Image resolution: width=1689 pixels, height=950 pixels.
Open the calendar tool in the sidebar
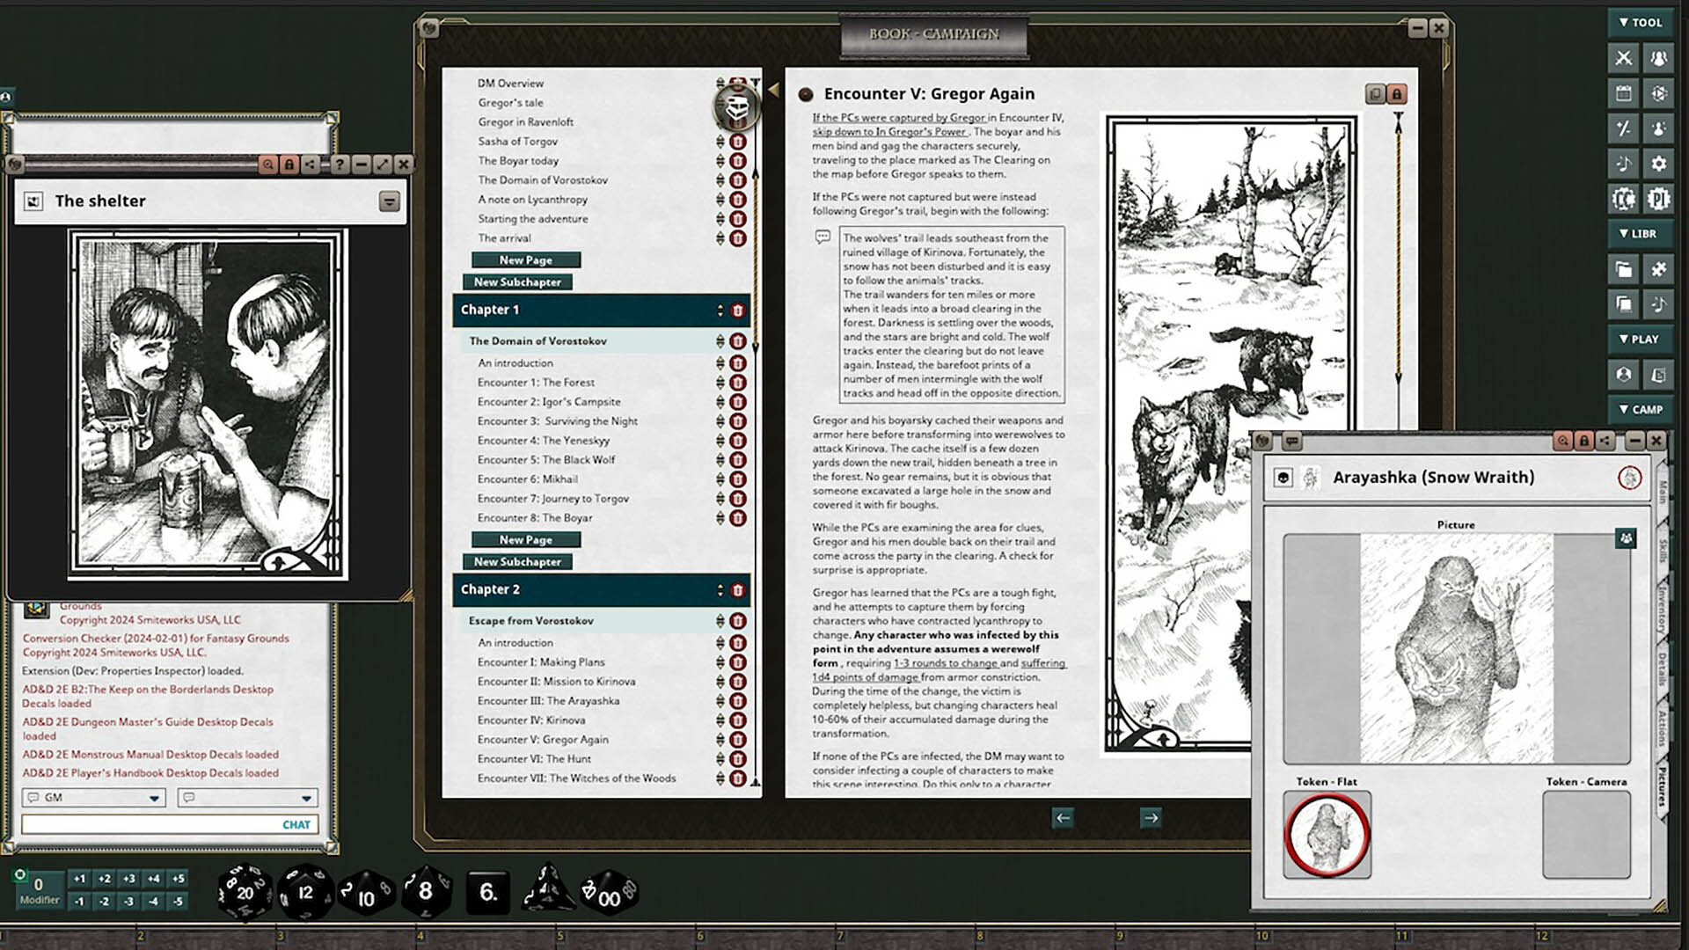click(1623, 94)
